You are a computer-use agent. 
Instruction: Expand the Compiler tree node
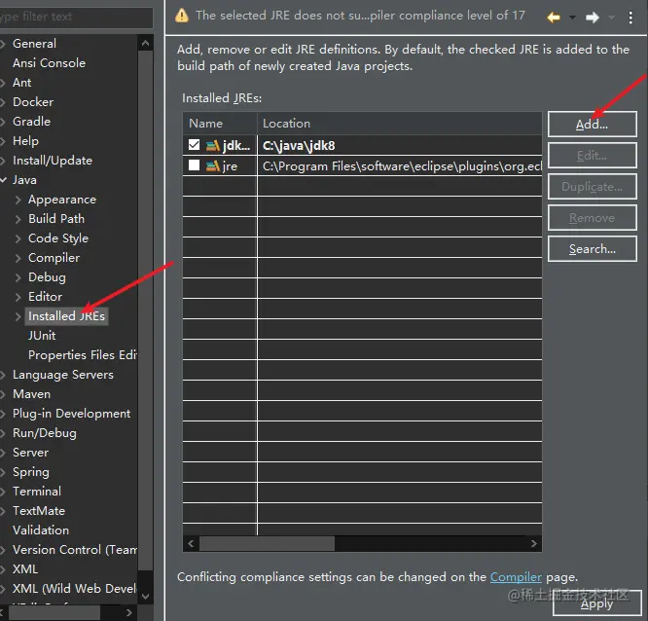pyautogui.click(x=18, y=258)
